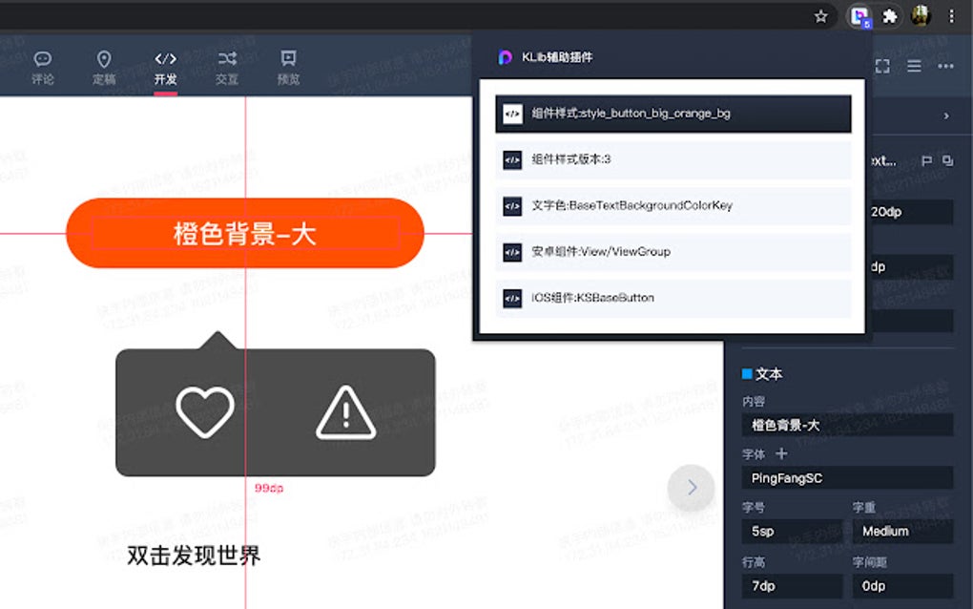The height and width of the screenshot is (609, 973).
Task: Click the 5sp font size field
Action: [793, 532]
